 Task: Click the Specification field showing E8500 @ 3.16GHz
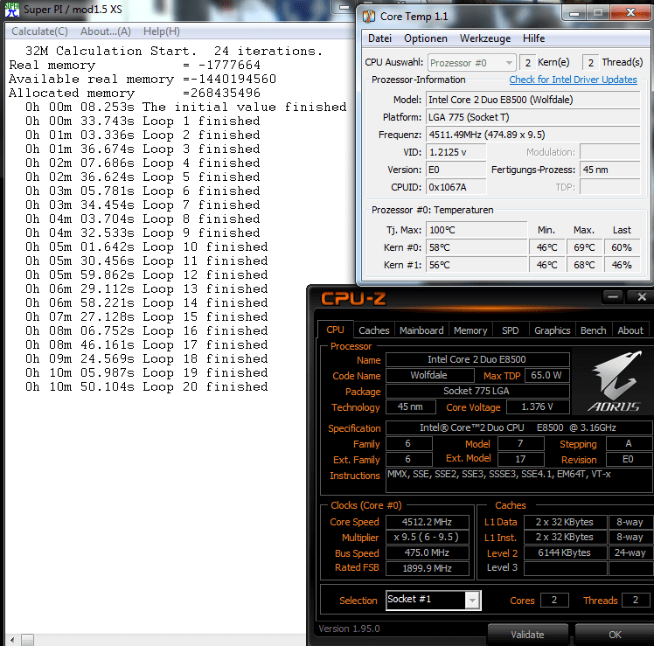click(x=518, y=427)
